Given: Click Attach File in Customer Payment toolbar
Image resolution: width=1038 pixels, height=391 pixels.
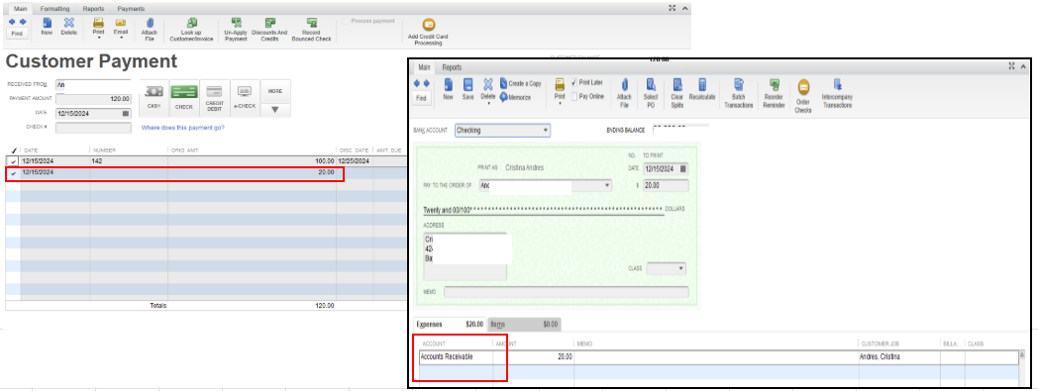Looking at the screenshot, I should [150, 30].
